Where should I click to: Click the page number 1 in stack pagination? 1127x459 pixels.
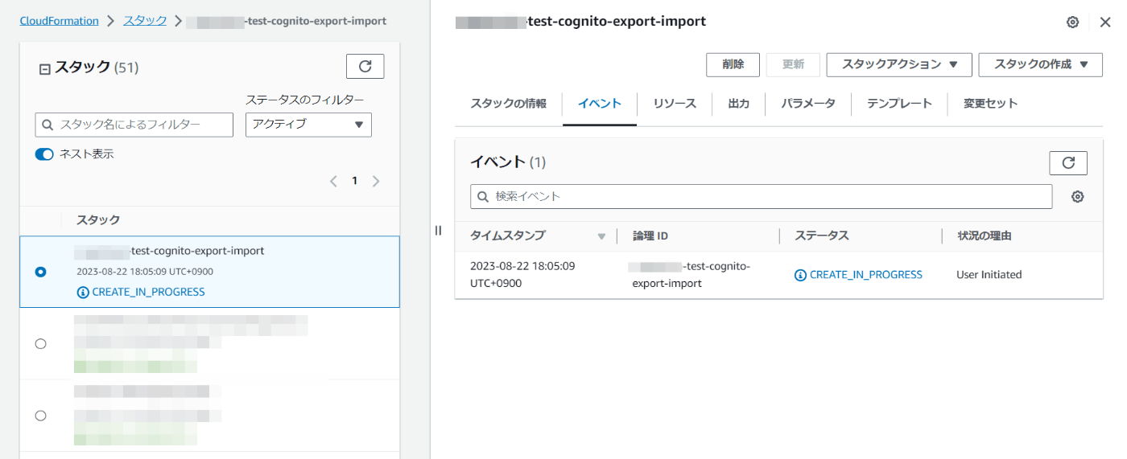pos(354,181)
